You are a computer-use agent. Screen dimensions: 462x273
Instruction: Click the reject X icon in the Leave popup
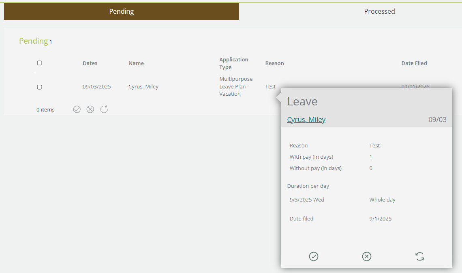367,256
